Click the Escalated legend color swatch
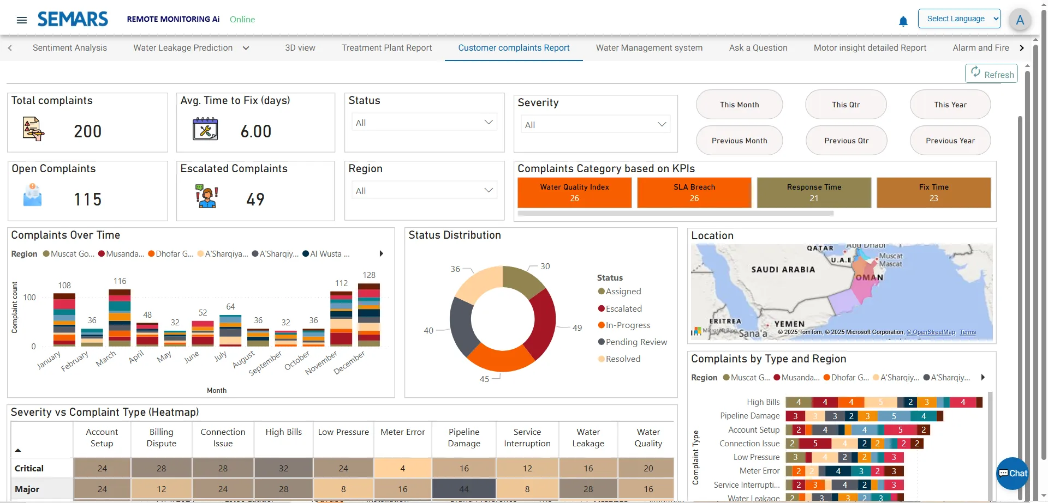This screenshot has height=503, width=1048. (602, 309)
